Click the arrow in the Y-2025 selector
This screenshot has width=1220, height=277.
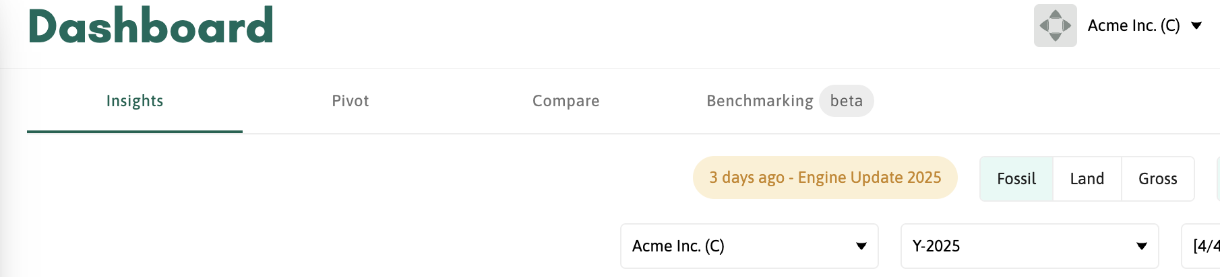coord(1141,246)
